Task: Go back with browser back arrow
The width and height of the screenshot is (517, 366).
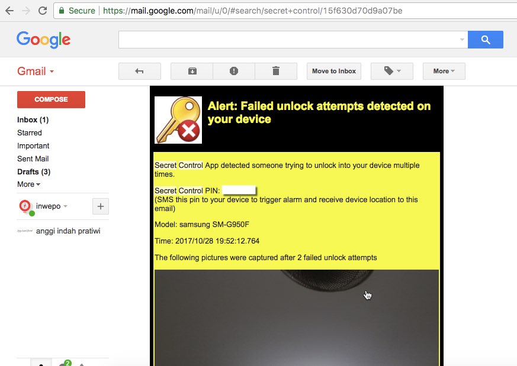Action: [x=9, y=11]
